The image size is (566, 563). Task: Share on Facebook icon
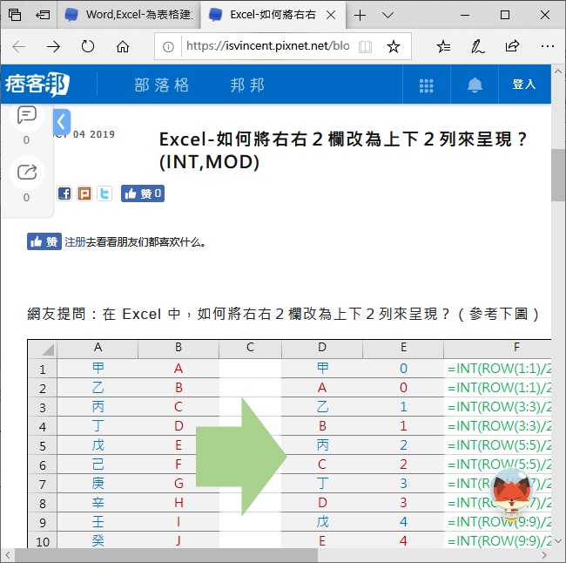(x=64, y=193)
